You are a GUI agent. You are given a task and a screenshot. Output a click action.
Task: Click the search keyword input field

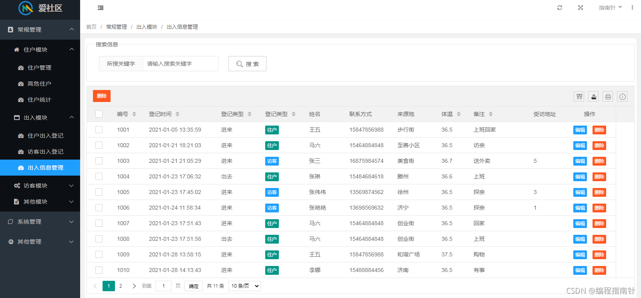click(x=181, y=64)
